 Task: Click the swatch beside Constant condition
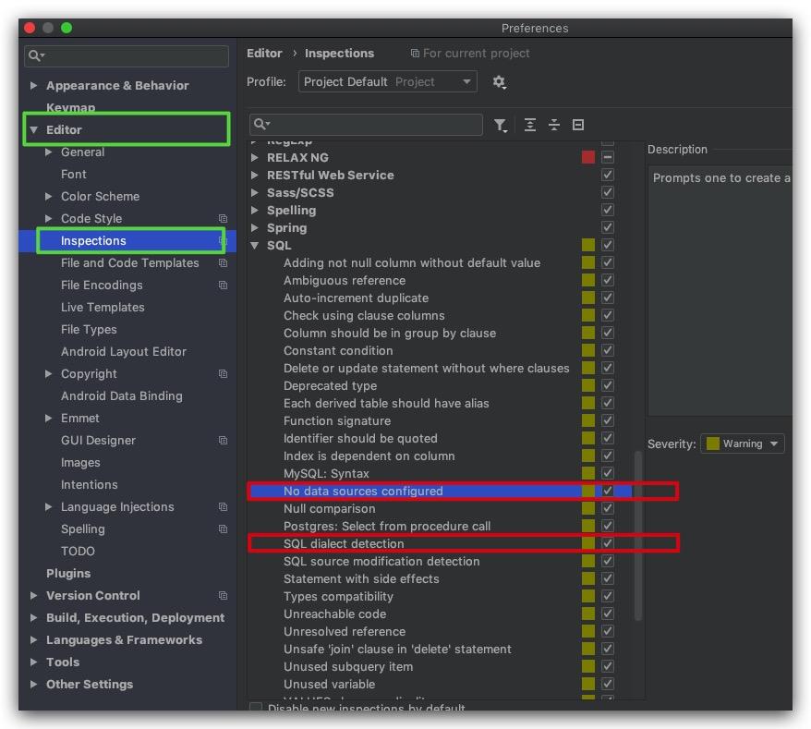[x=588, y=351]
